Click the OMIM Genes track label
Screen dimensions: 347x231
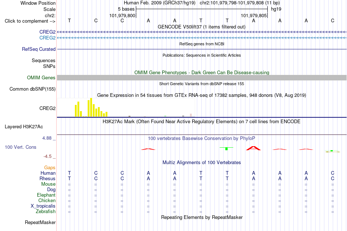point(41,78)
